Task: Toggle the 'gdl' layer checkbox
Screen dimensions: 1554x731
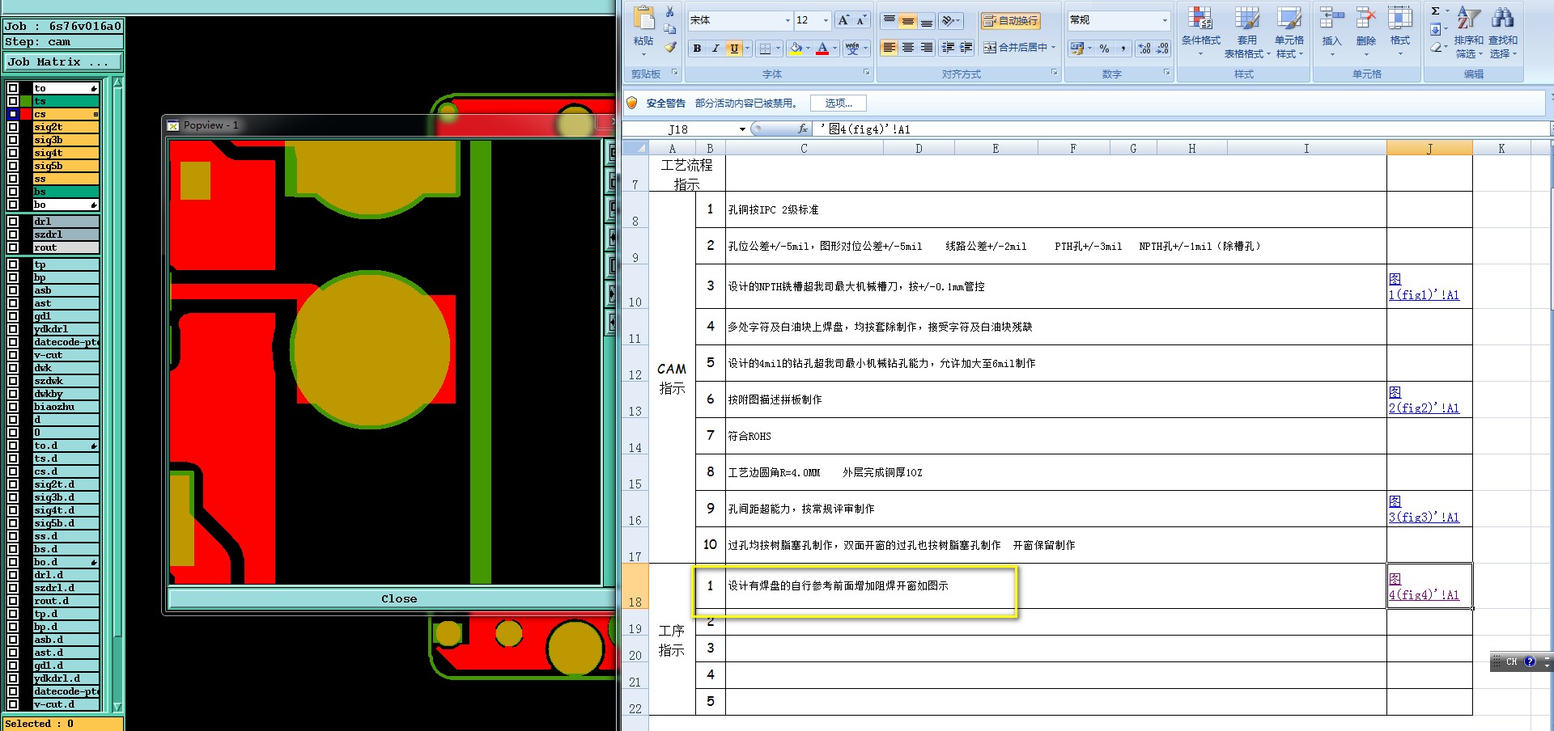Action: point(13,316)
